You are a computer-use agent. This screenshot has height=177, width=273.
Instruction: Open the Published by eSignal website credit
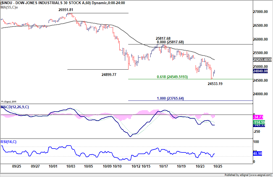(x=248, y=175)
